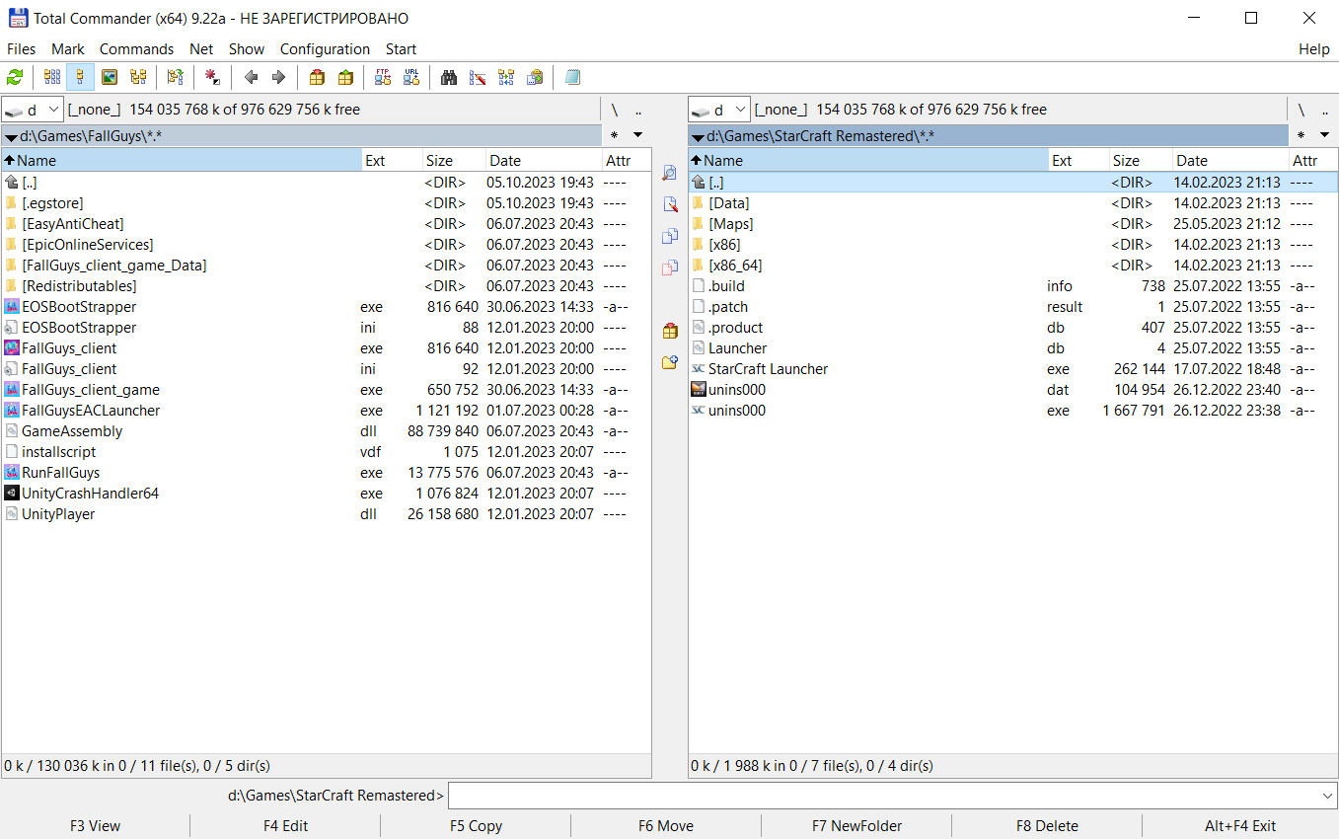
Task: Toggle Thumbnail view mode in toolbar
Action: (110, 77)
